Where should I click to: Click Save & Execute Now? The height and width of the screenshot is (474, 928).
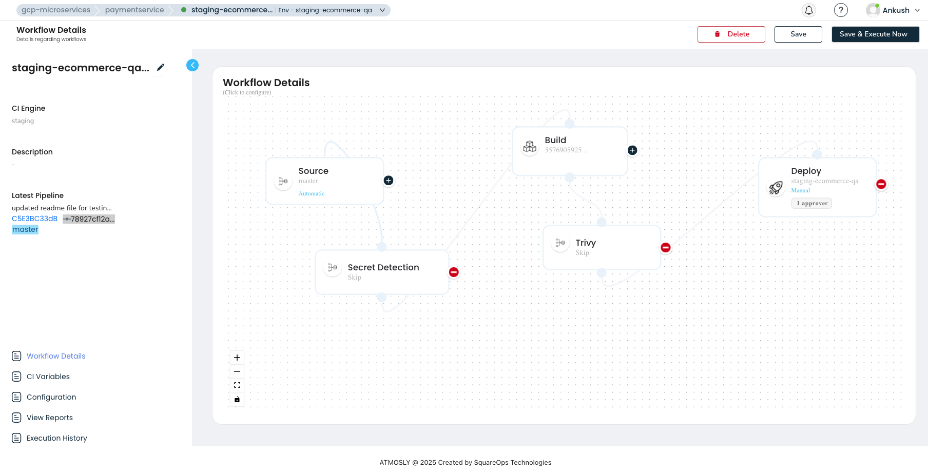point(875,34)
